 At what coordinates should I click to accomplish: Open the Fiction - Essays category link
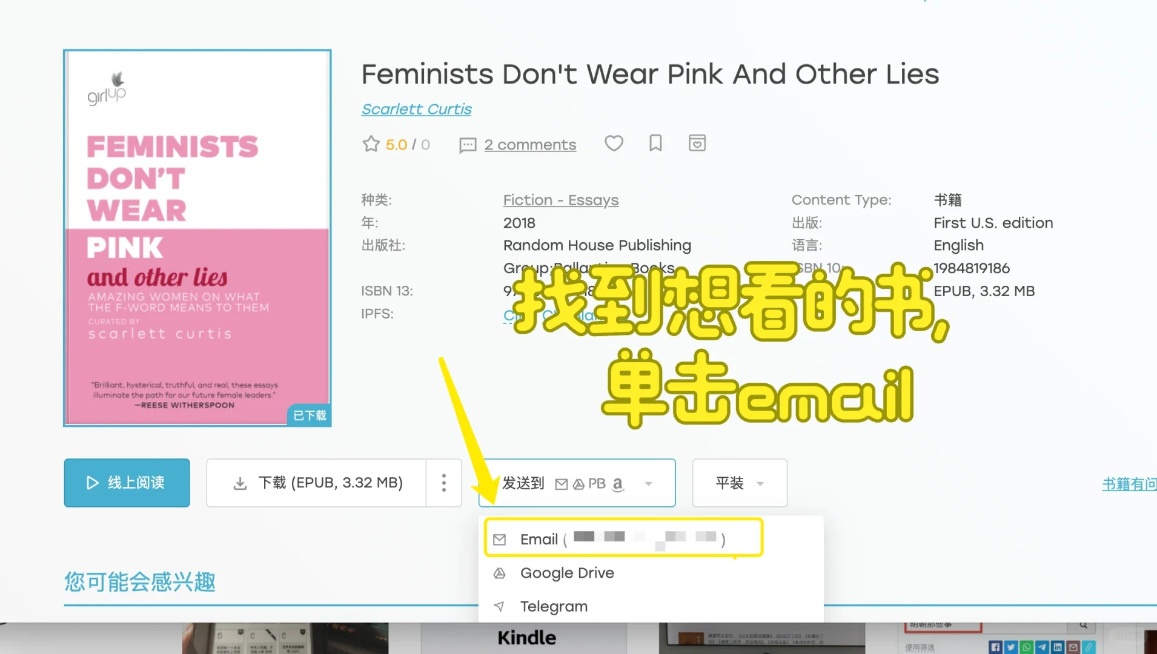[x=561, y=200]
